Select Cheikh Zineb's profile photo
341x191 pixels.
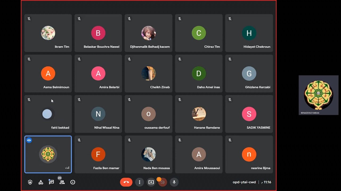[x=148, y=73]
